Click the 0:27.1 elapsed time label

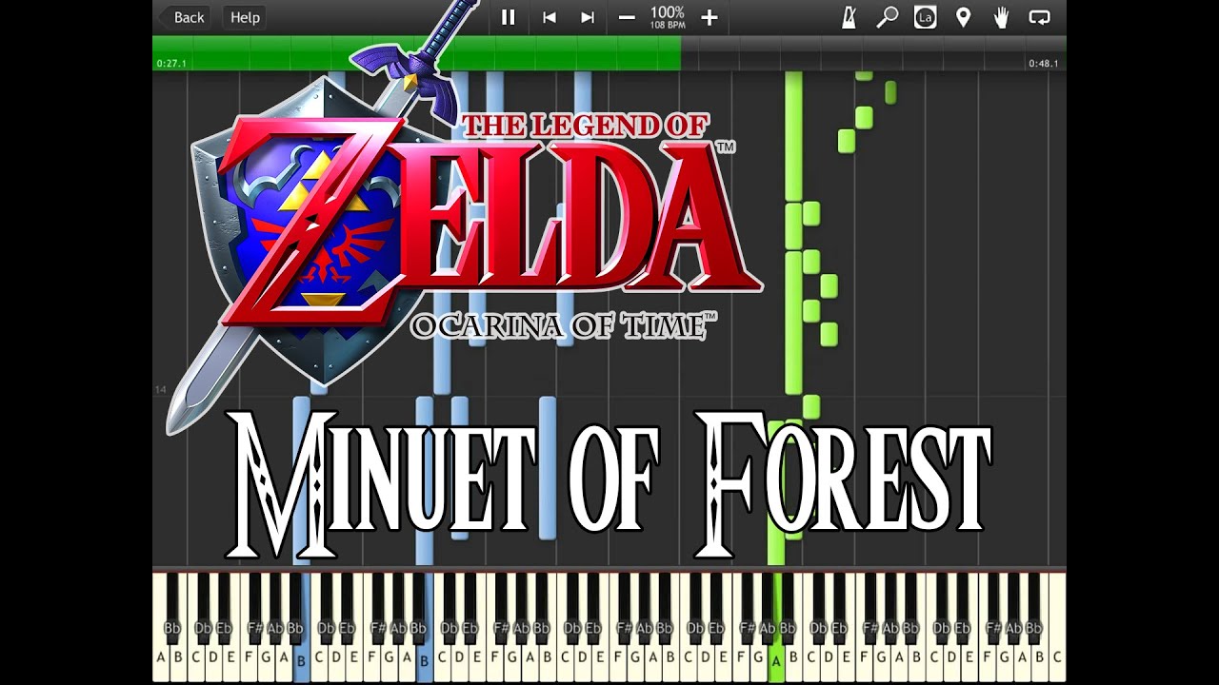click(x=171, y=64)
